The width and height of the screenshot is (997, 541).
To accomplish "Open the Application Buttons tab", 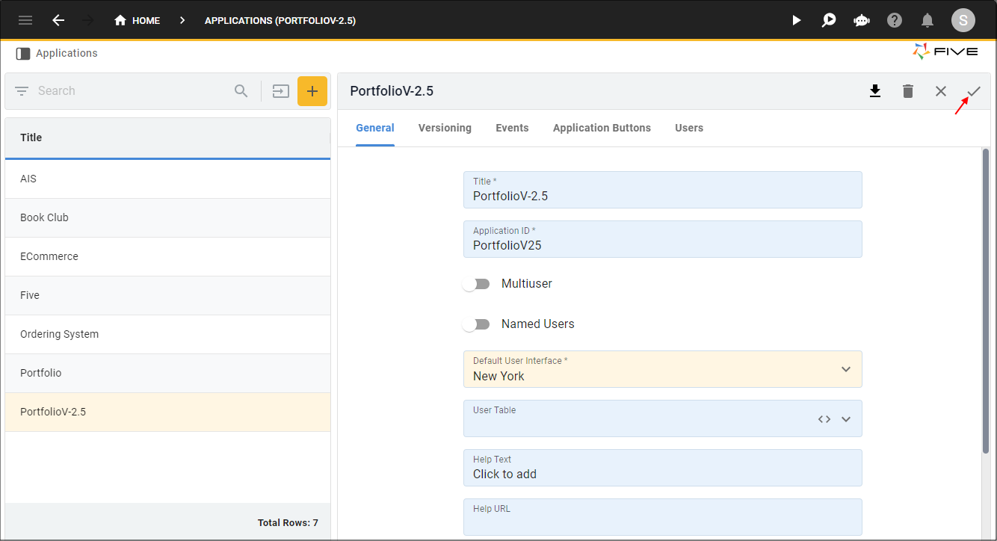I will (602, 128).
